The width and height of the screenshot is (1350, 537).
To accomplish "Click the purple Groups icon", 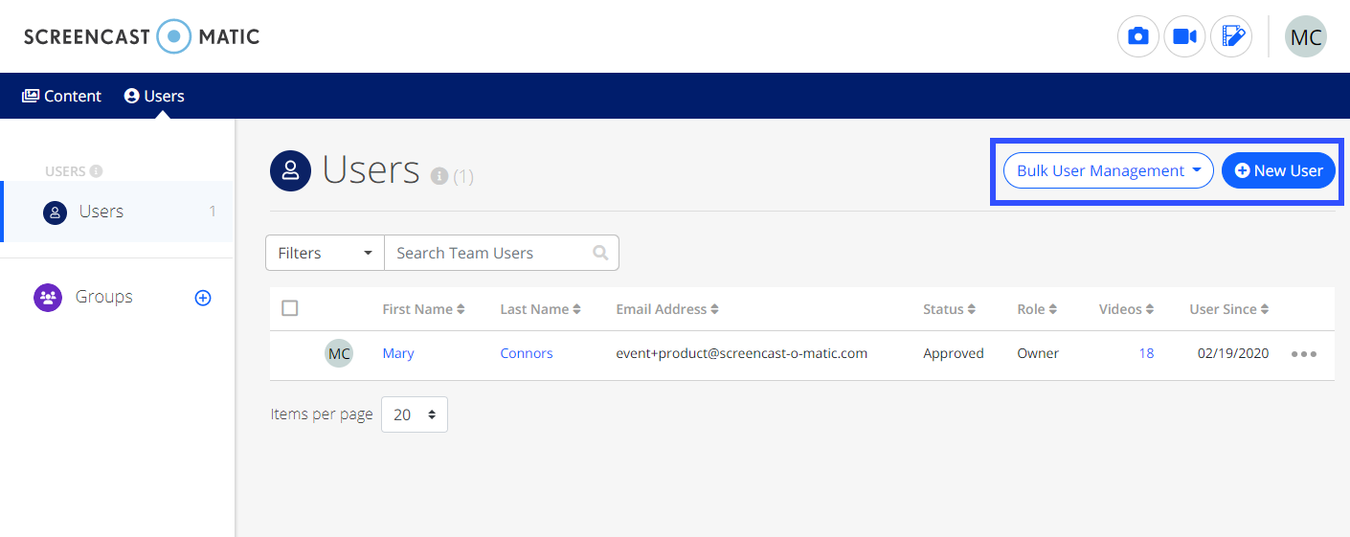I will click(x=48, y=298).
